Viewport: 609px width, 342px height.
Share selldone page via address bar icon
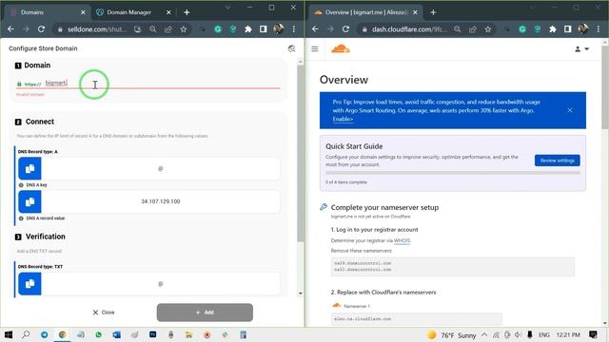pyautogui.click(x=168, y=29)
